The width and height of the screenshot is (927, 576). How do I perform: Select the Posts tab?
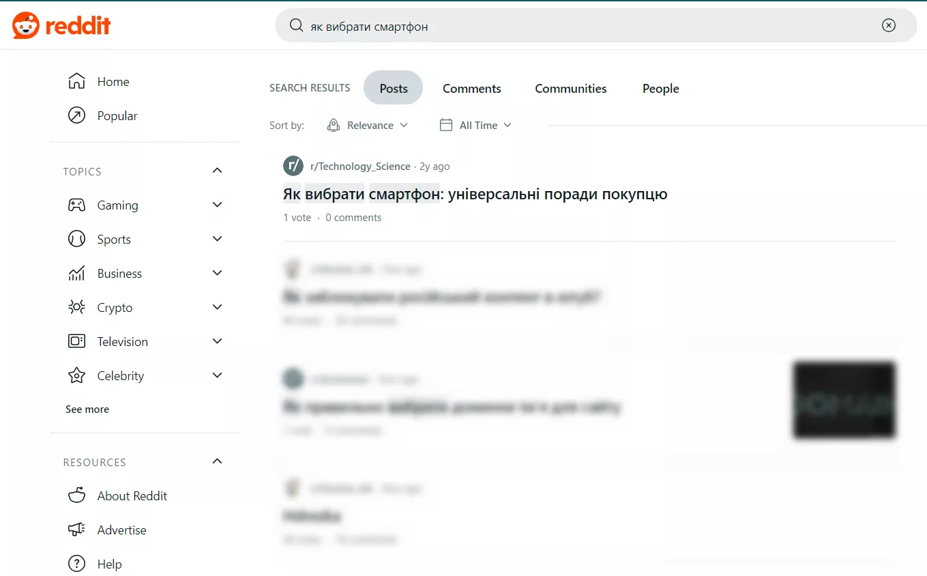click(394, 88)
